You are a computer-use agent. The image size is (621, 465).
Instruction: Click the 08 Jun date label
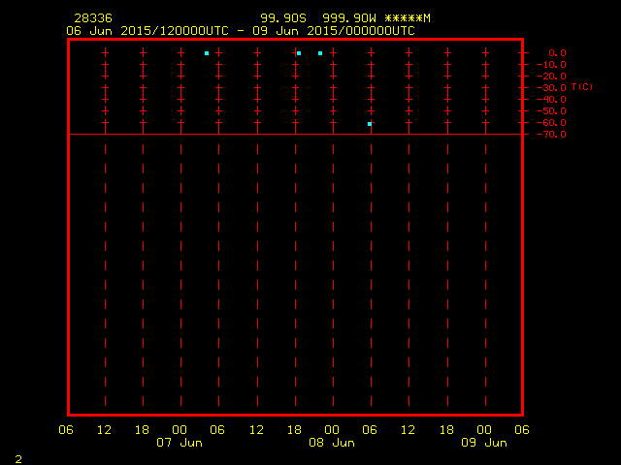[332, 443]
